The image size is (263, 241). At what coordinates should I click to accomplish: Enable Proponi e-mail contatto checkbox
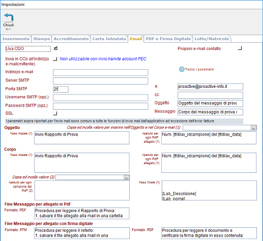tap(240, 48)
